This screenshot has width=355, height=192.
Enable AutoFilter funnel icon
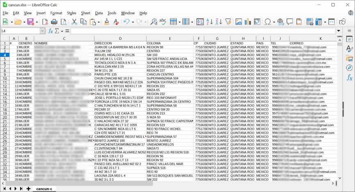click(x=228, y=22)
